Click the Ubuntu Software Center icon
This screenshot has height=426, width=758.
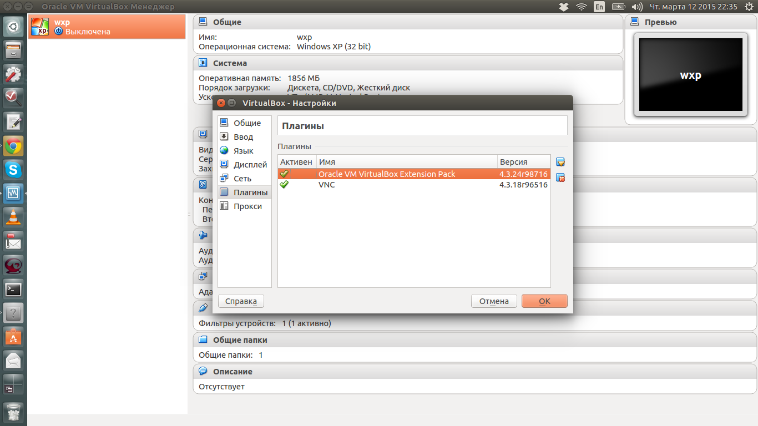[x=13, y=336]
